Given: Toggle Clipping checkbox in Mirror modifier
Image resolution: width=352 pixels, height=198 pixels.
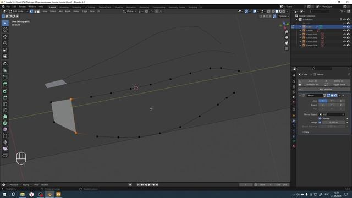Looking at the screenshot, I should point(320,118).
